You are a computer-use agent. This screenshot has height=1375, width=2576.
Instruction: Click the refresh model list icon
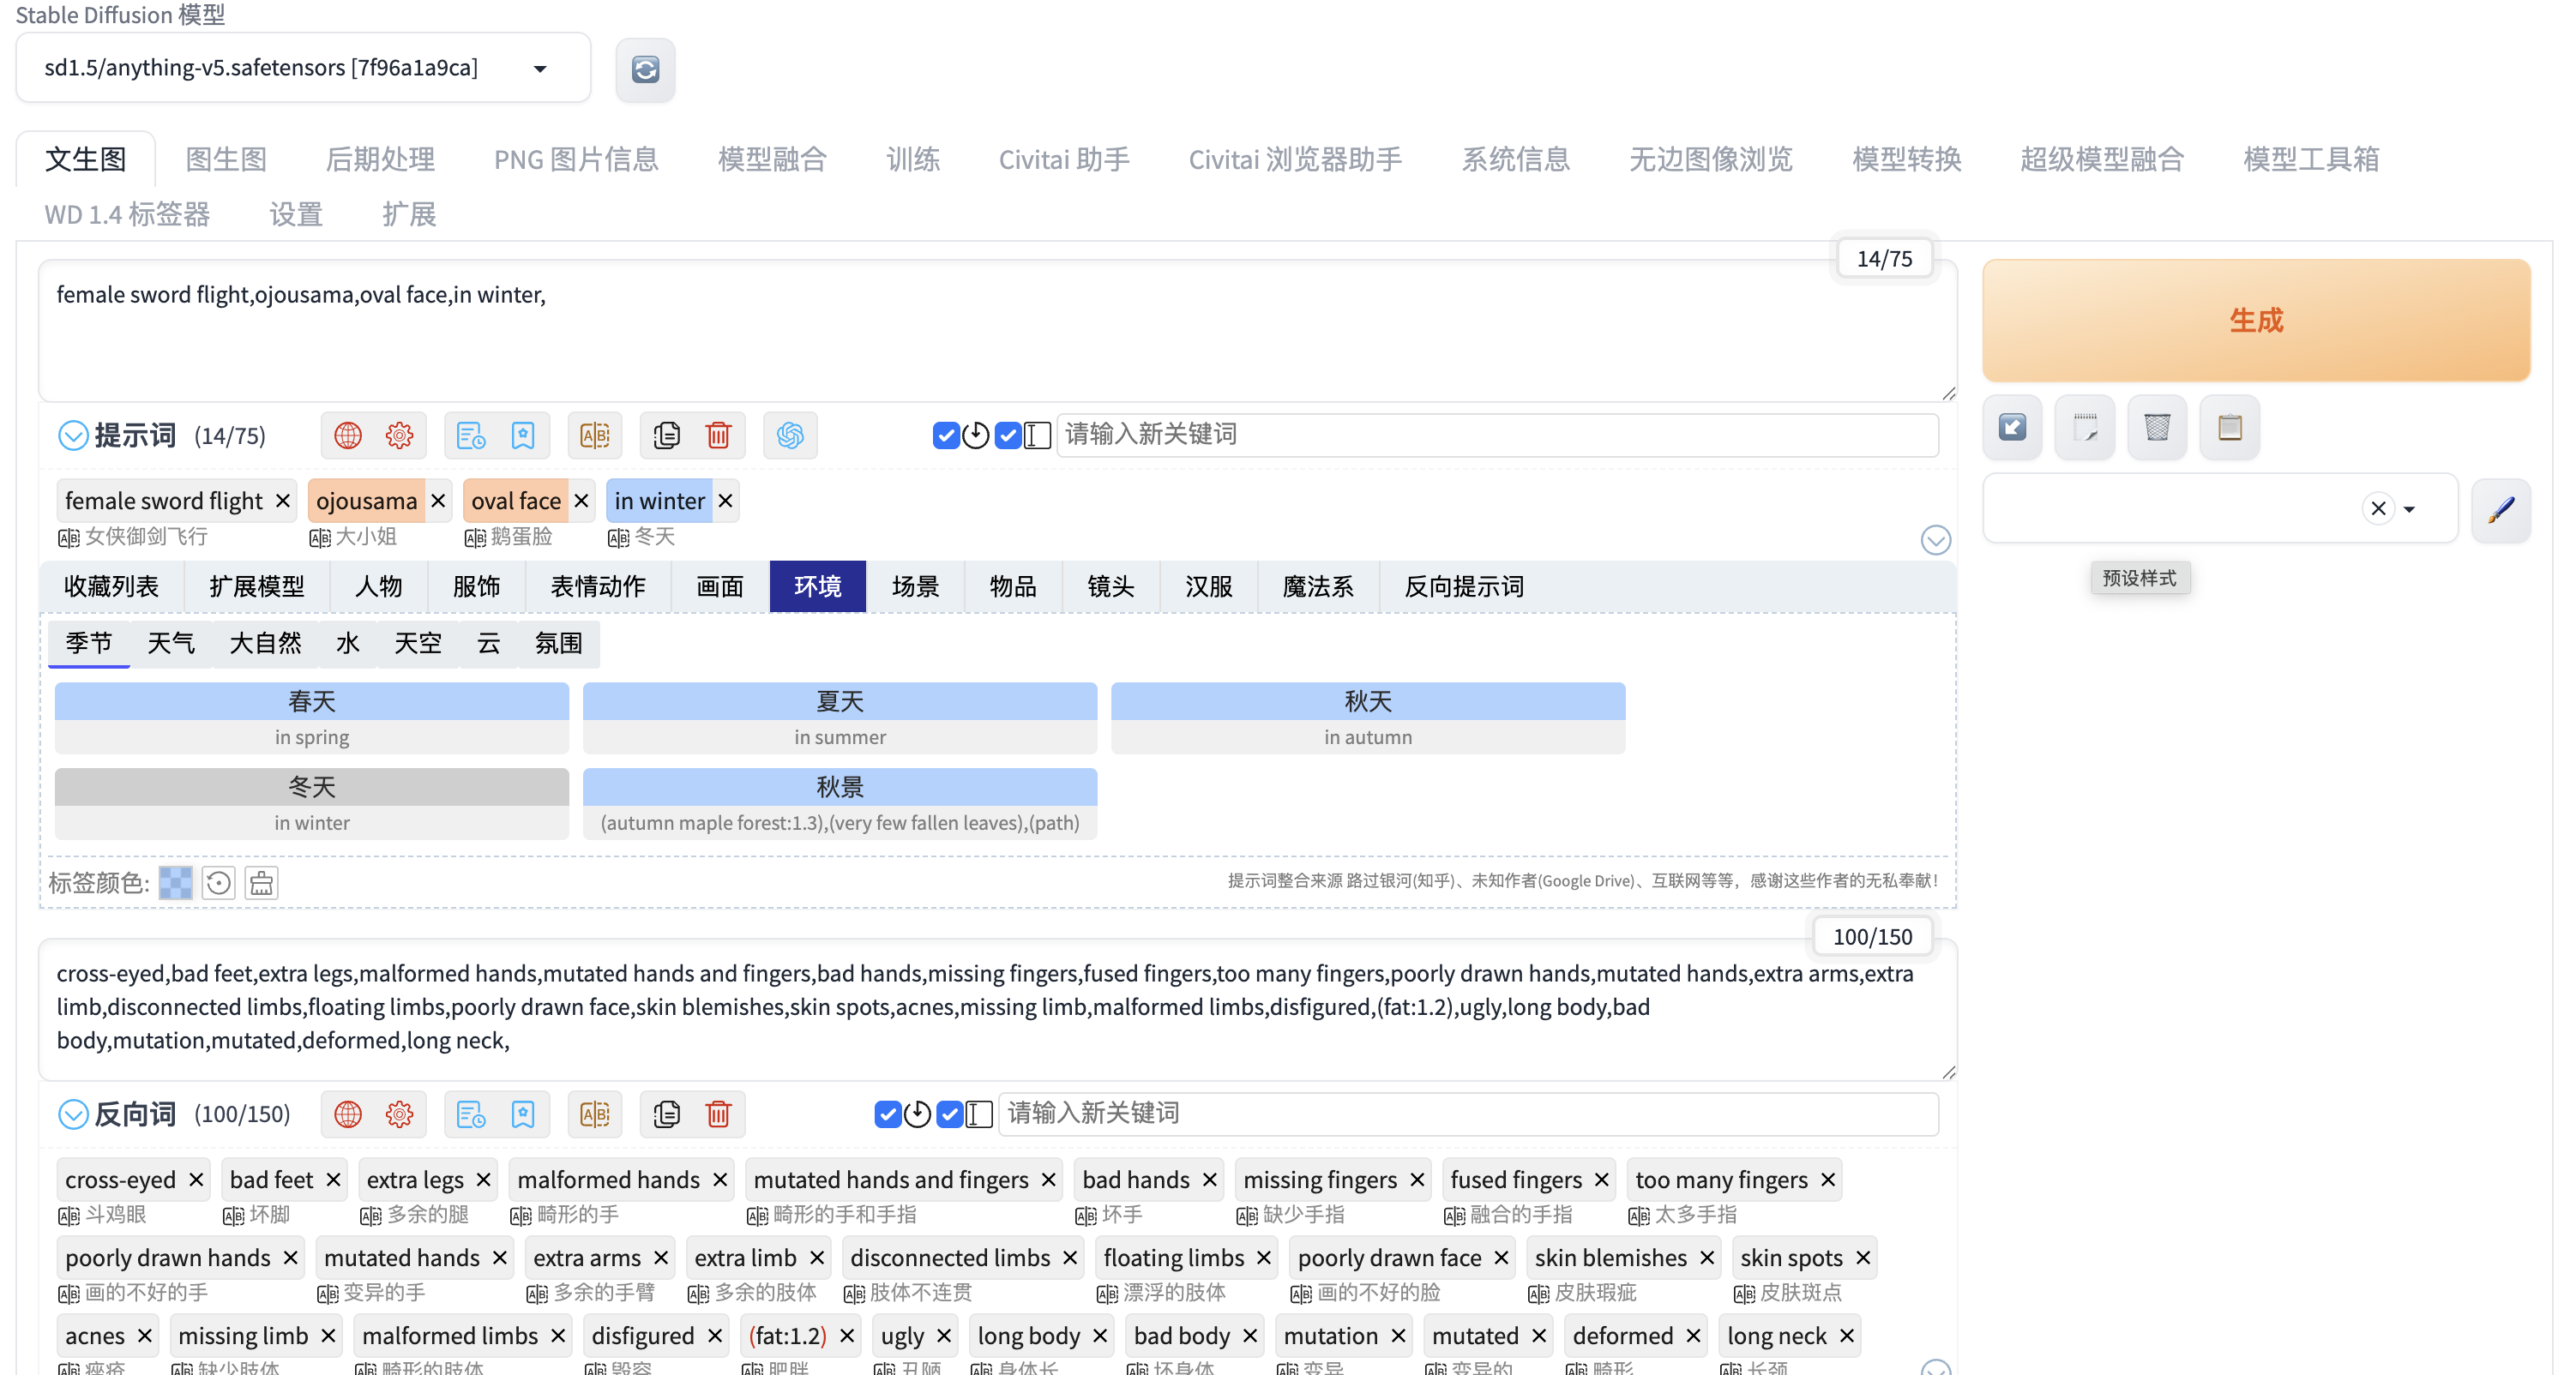pyautogui.click(x=645, y=69)
